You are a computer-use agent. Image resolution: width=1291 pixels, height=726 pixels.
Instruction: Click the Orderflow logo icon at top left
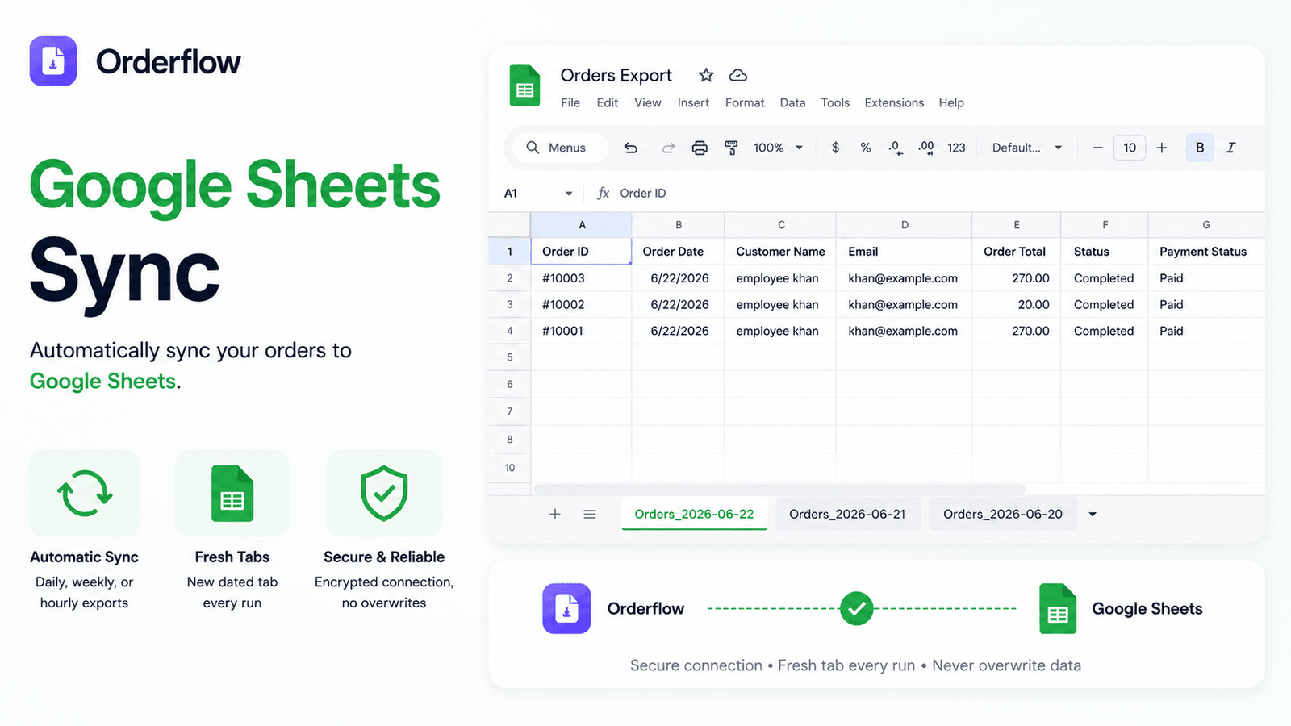click(53, 61)
